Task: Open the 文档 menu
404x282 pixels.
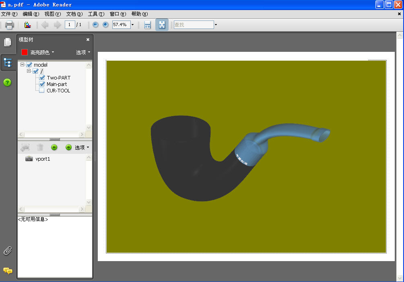Action: pos(74,14)
